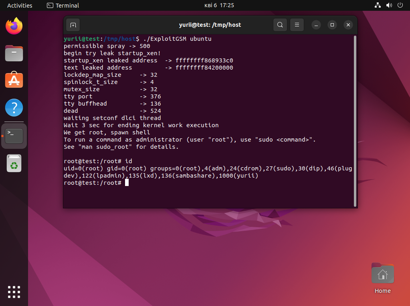Launch Firefox from the dock
Screen dimensions: 410x306
(x=14, y=26)
